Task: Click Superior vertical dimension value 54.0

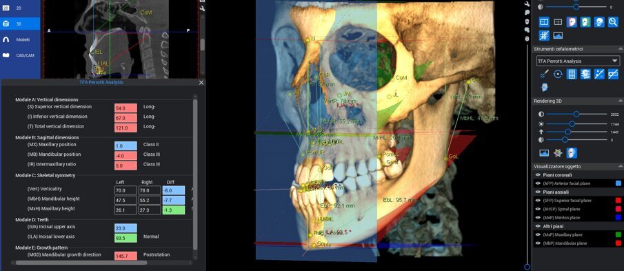Action: 125,108
